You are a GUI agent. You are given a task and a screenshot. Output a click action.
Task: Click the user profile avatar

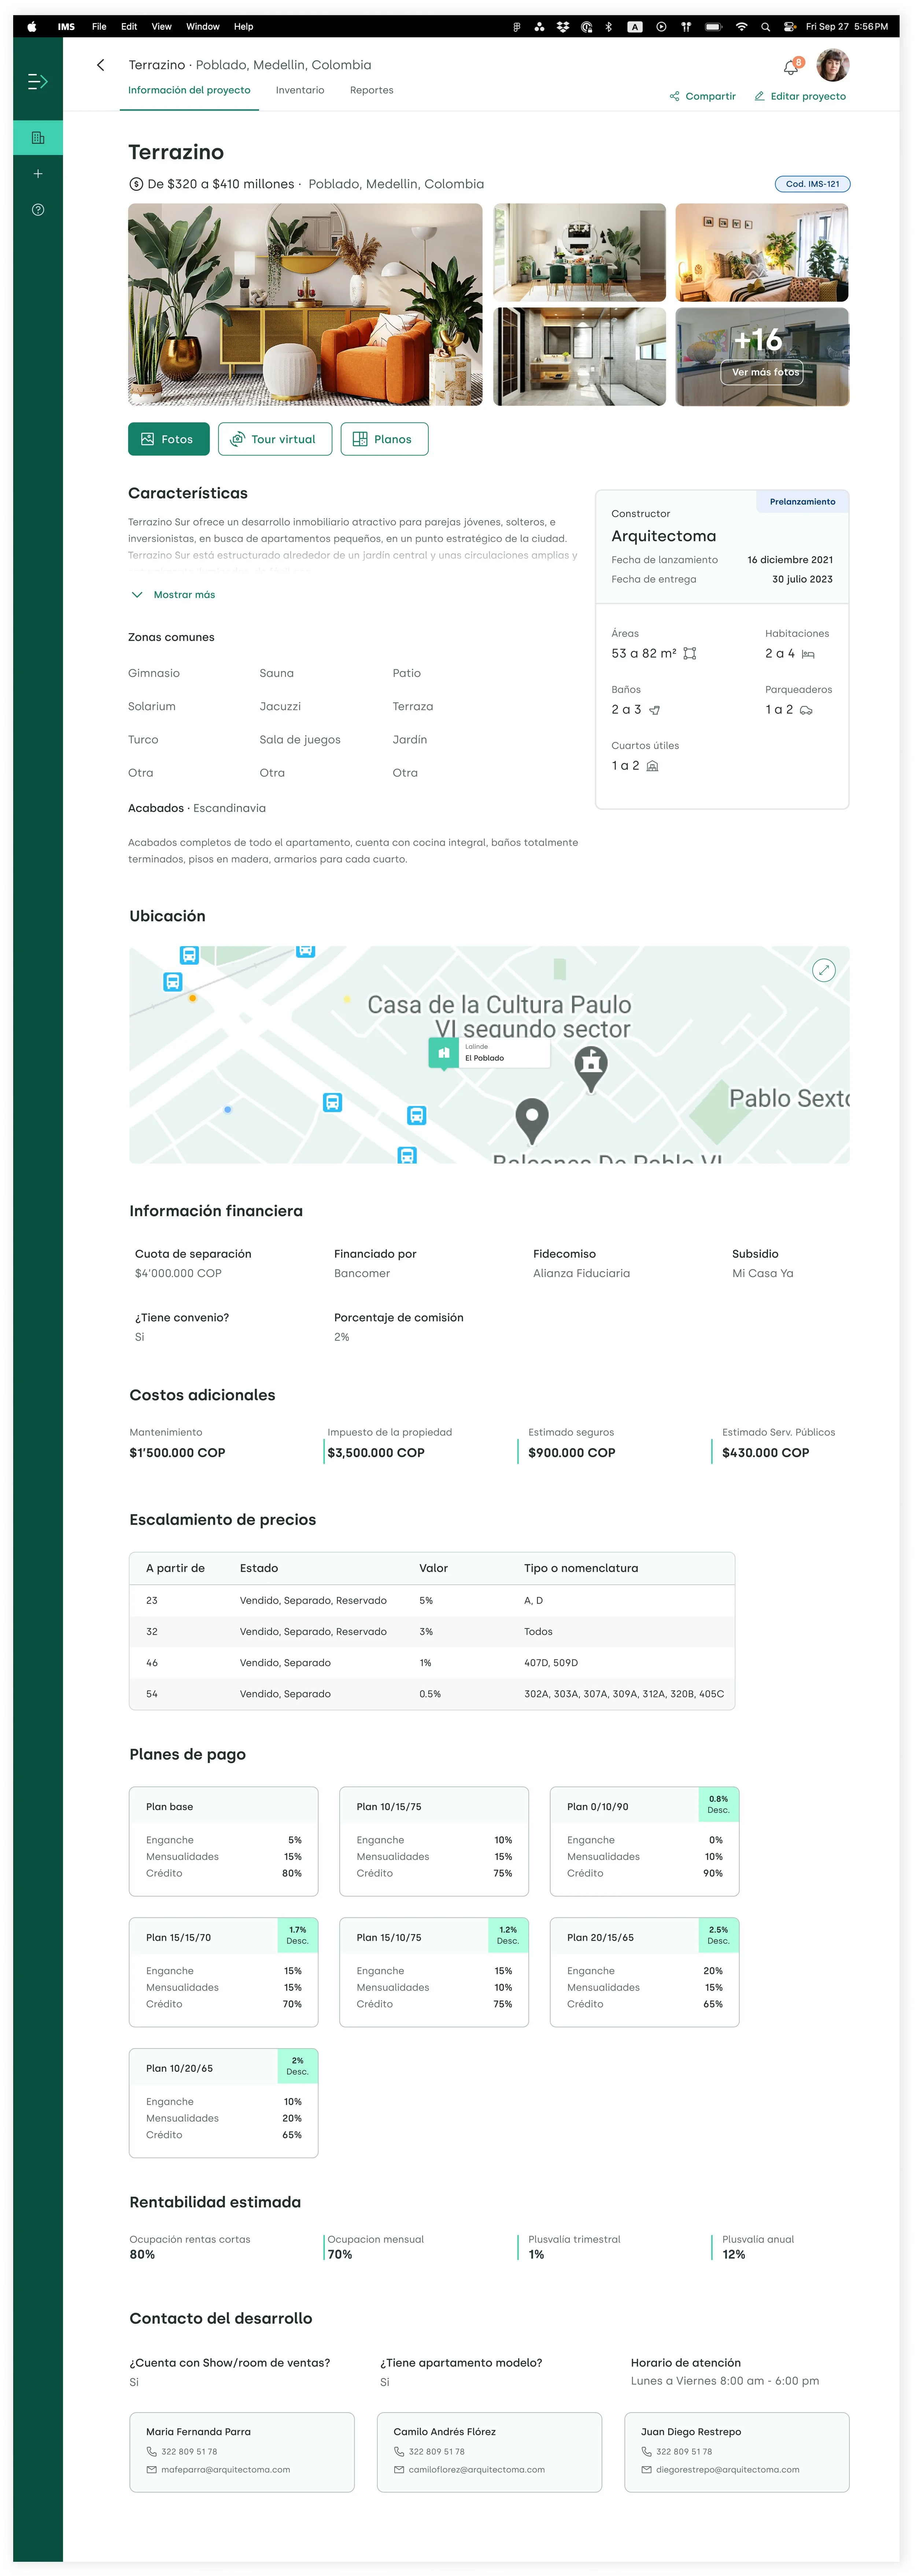tap(832, 65)
